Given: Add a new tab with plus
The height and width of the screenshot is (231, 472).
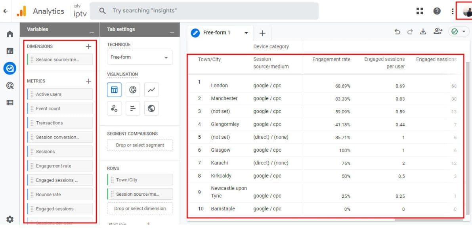Looking at the screenshot, I should (262, 33).
